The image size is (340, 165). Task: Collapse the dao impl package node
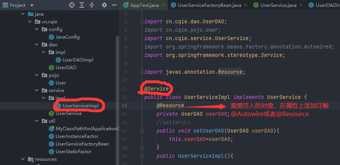point(44,52)
